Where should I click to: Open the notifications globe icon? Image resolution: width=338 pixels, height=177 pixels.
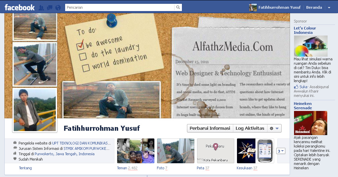tap(58, 8)
